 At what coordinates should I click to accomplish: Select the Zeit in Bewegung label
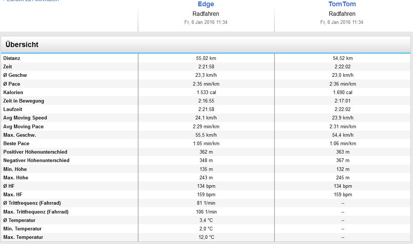[x=24, y=101]
